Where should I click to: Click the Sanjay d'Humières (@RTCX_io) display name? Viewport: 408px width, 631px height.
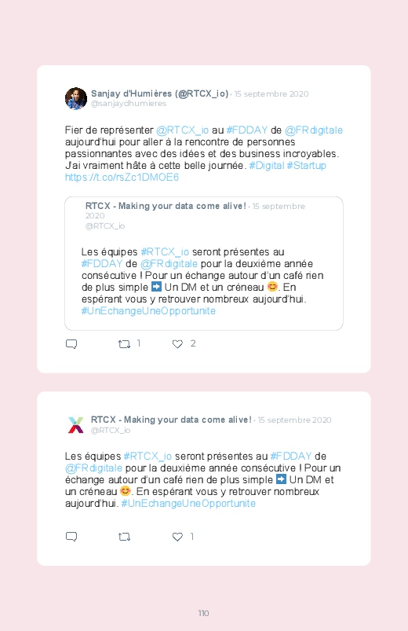[159, 94]
